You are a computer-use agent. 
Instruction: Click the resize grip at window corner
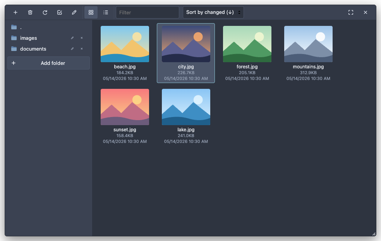coord(374,234)
